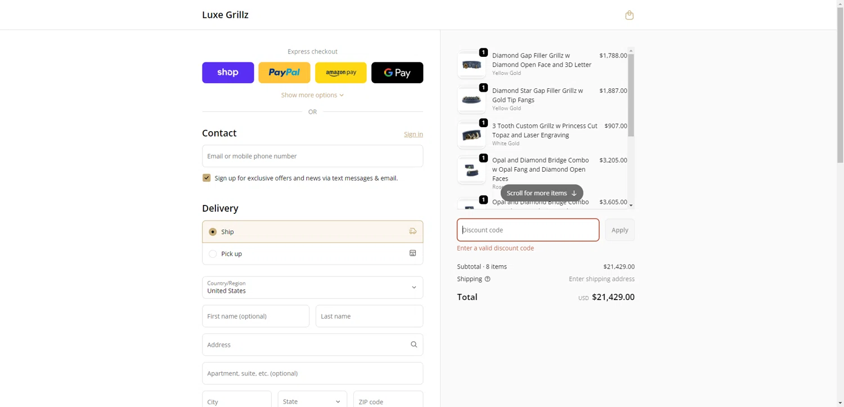Click Diamond Star Gap Filler Grillz thumbnail
The width and height of the screenshot is (844, 407).
[472, 100]
